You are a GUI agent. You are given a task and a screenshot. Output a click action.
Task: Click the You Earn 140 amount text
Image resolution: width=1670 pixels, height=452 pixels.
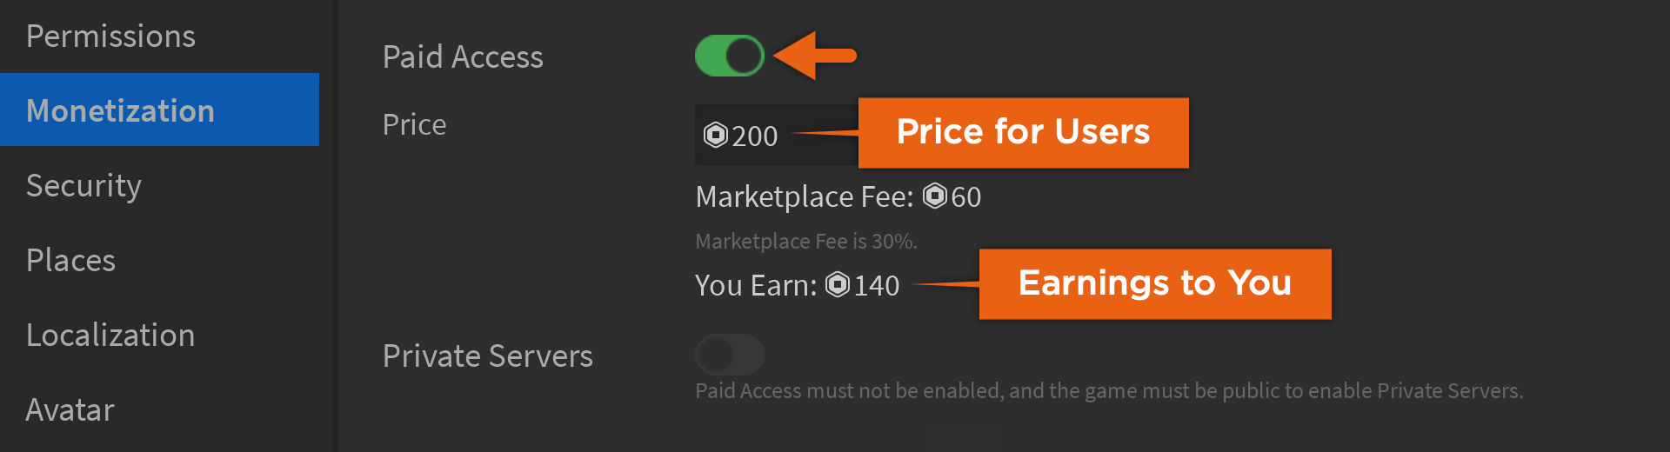(797, 285)
